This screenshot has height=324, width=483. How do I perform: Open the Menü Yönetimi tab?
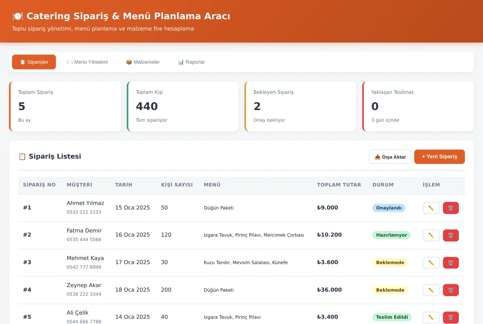pos(87,62)
